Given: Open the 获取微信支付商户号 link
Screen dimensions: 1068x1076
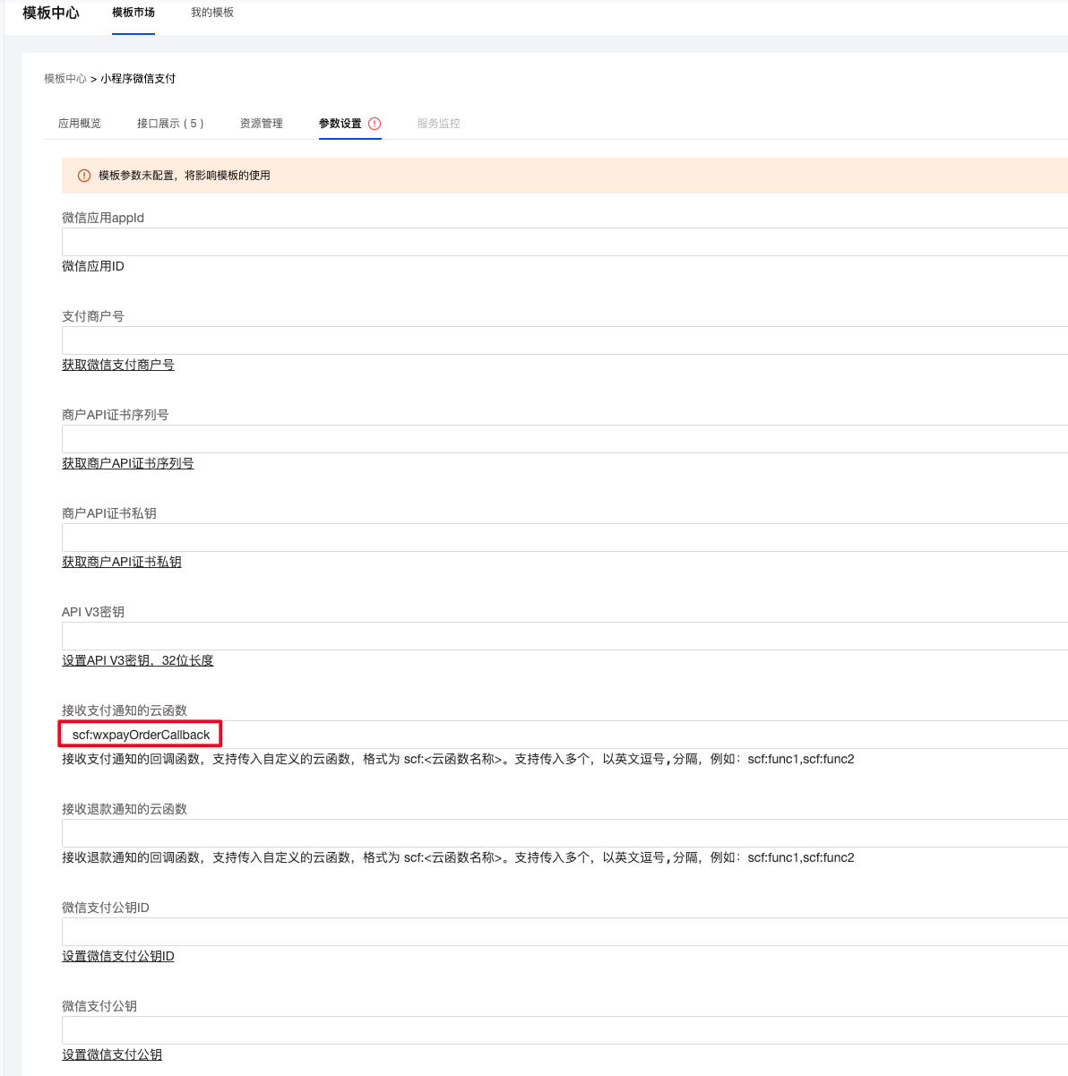Looking at the screenshot, I should point(118,365).
